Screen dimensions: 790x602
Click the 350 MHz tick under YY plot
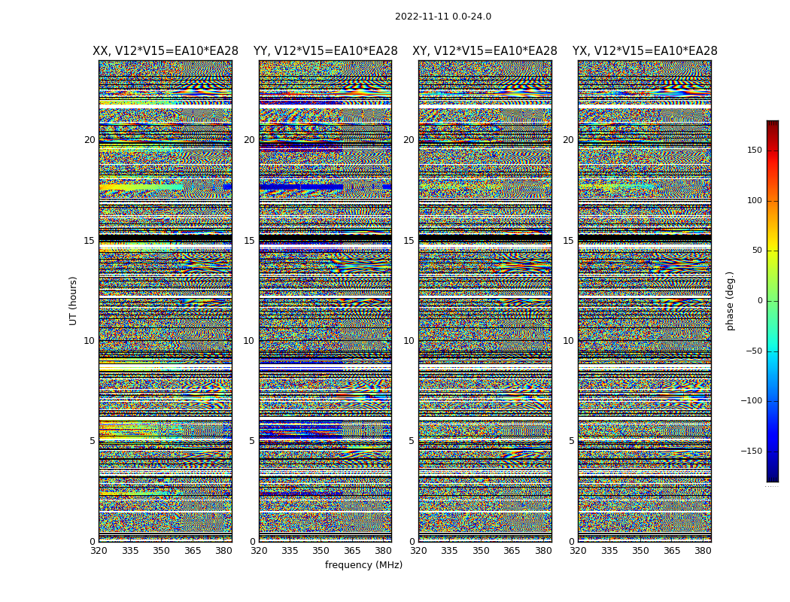tap(321, 551)
